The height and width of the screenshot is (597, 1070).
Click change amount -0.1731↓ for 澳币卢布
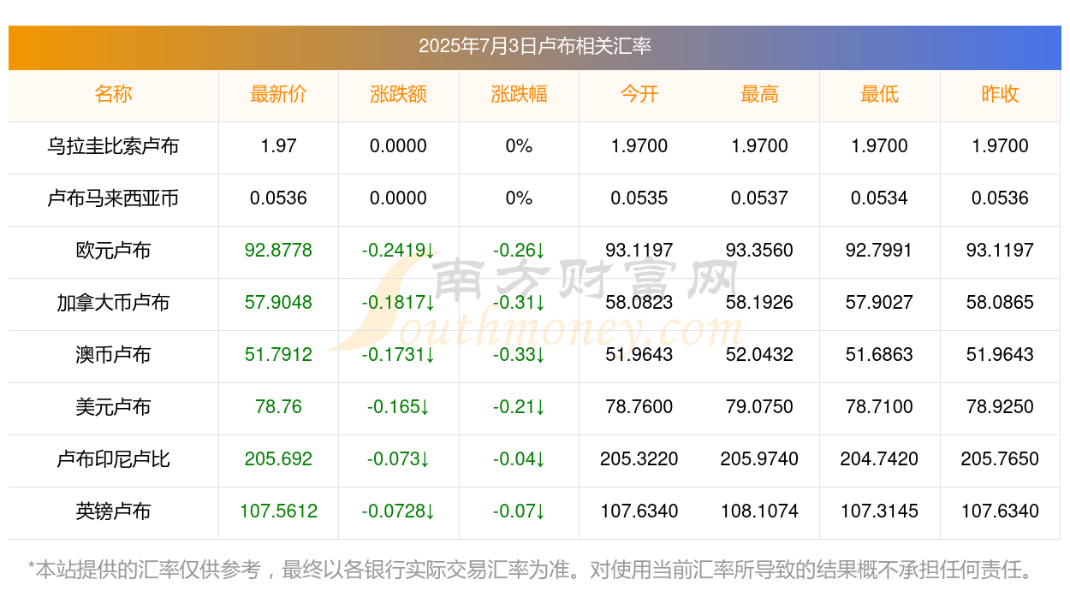(399, 355)
